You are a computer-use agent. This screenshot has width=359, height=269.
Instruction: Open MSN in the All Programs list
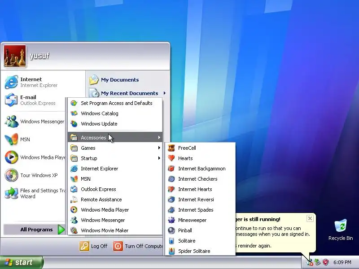(x=115, y=179)
